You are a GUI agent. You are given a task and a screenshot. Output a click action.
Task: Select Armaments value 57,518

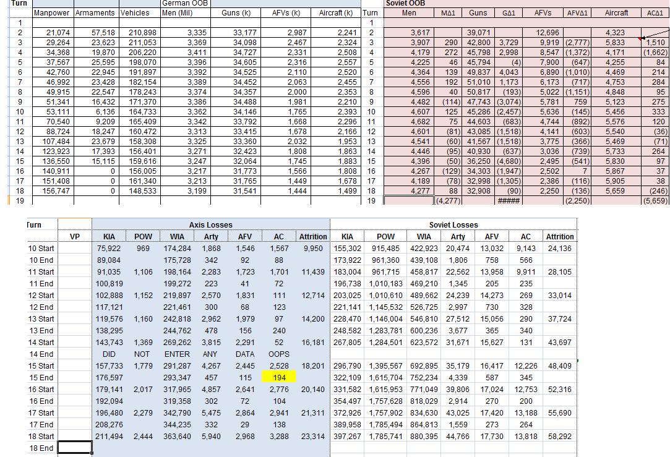coord(96,32)
